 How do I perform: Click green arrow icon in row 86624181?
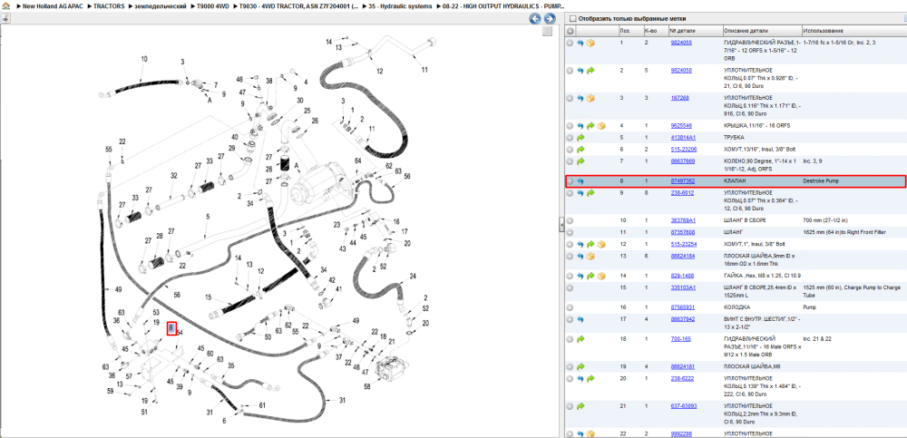tap(580, 366)
